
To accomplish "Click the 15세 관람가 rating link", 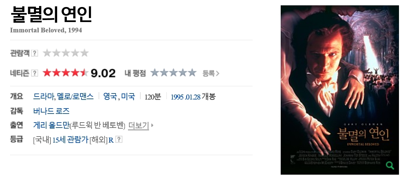I will click(70, 140).
